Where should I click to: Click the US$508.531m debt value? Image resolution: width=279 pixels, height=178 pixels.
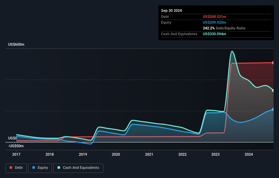(214, 17)
